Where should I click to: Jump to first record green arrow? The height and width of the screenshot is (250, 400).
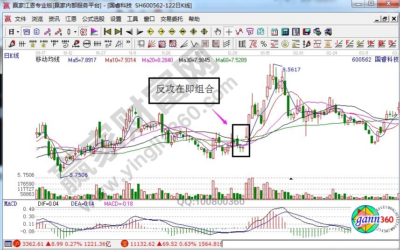click(107, 32)
